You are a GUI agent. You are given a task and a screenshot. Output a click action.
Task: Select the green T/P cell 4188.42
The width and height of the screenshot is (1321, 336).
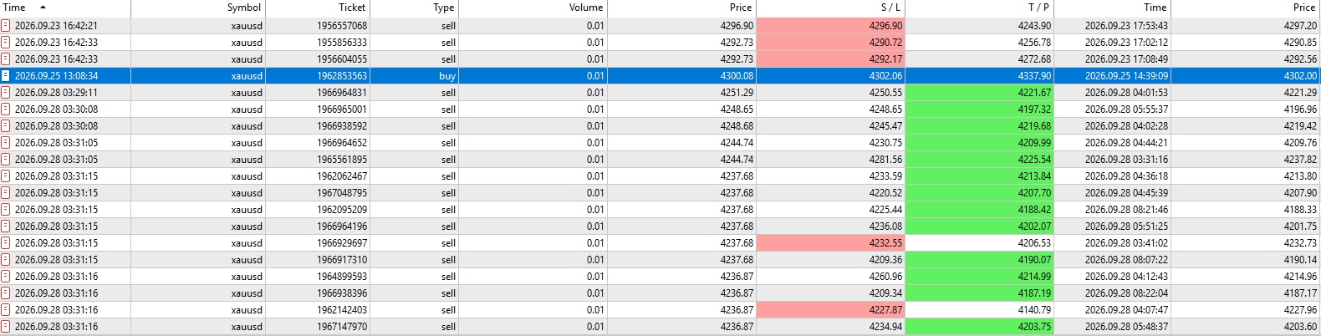coord(979,210)
